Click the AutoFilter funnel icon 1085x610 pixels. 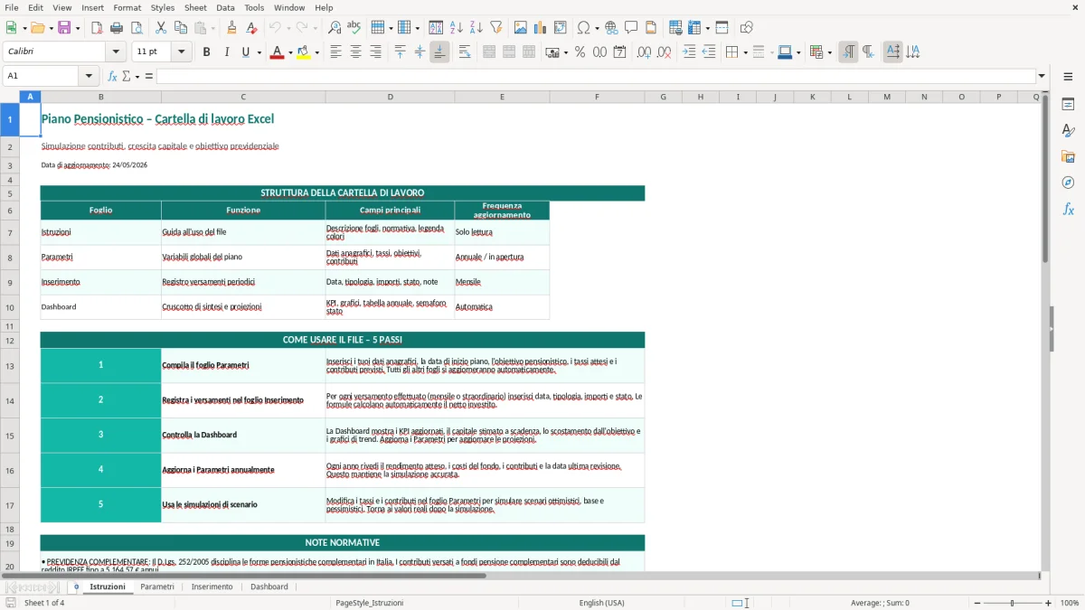pyautogui.click(x=496, y=28)
